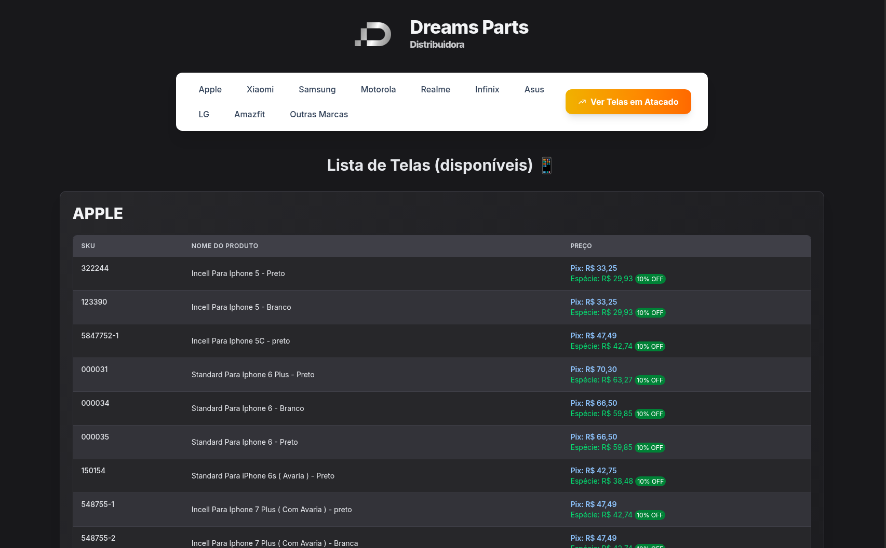
Task: Open the Apple brand tab
Action: 210,89
